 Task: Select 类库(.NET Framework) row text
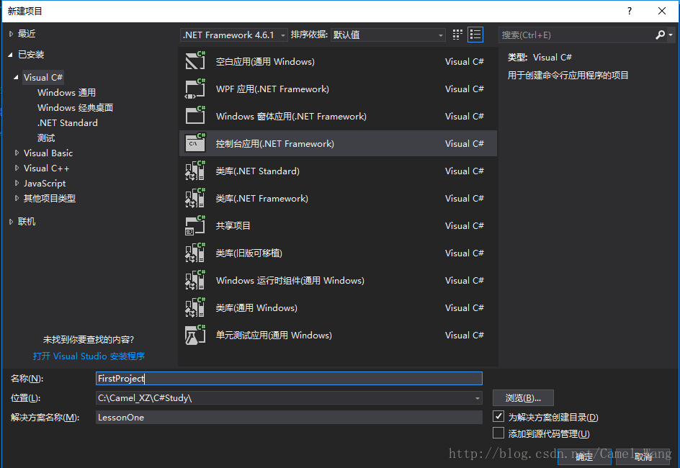click(x=262, y=198)
